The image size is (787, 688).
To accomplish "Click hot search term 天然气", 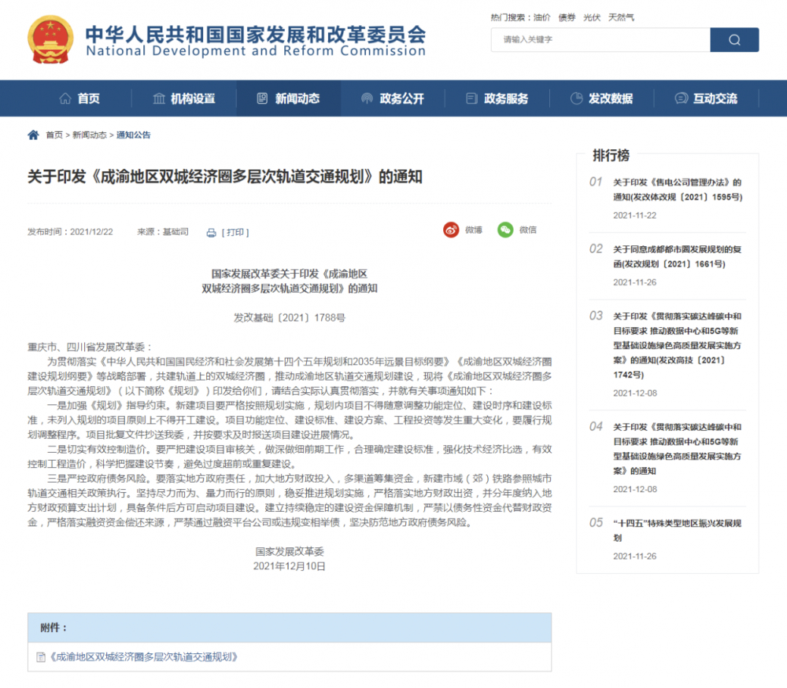I will tap(621, 17).
